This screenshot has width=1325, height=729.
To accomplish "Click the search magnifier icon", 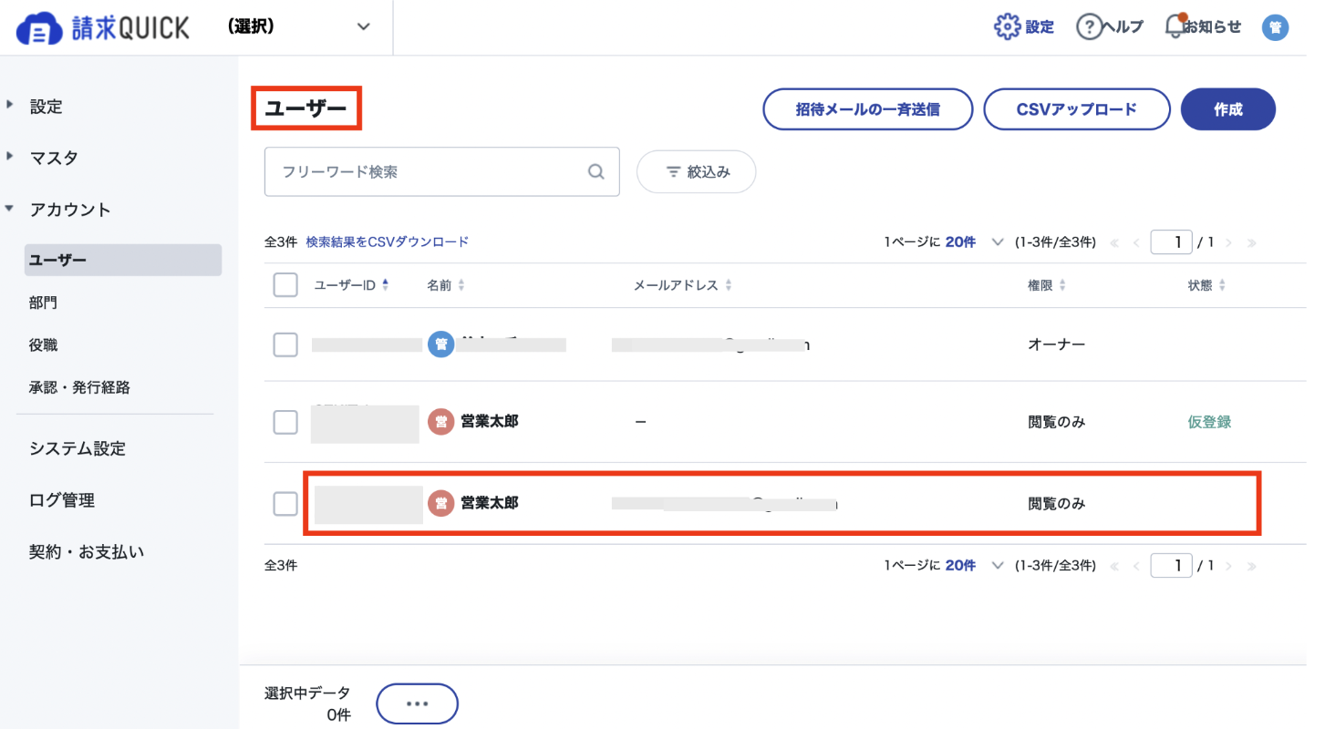I will [596, 171].
